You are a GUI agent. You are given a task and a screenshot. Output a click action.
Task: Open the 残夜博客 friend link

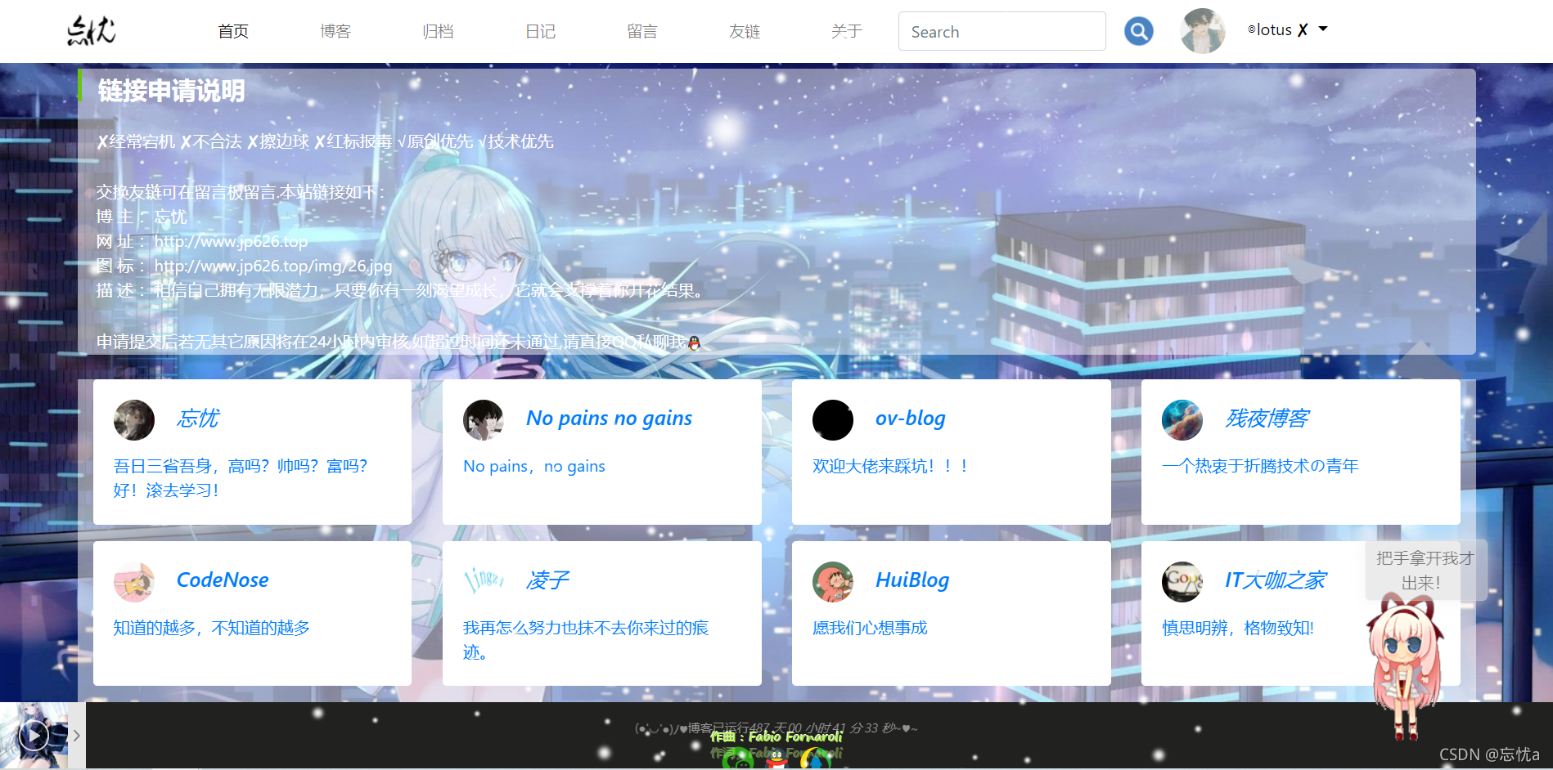coord(1267,419)
